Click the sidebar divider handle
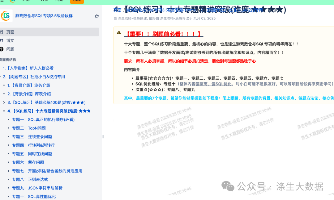Screen dimensions: 334x200 [x=103, y=137]
